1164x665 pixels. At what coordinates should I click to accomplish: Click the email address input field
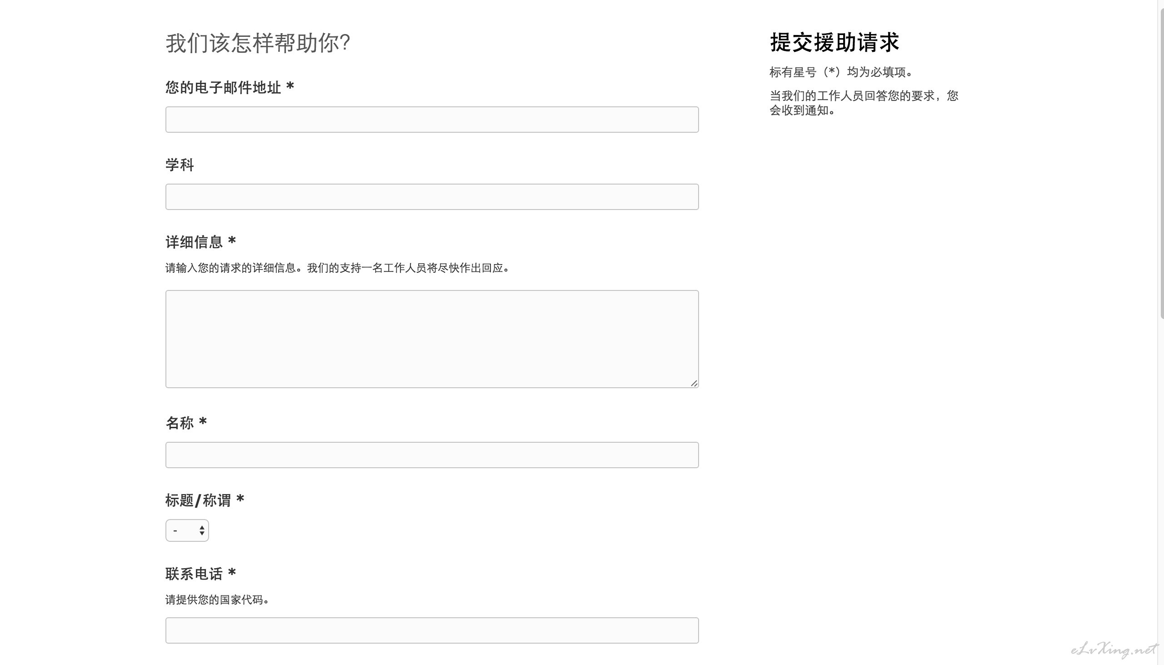[x=431, y=120]
